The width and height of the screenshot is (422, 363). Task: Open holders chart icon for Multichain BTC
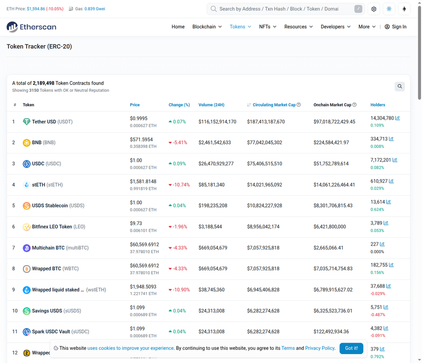point(382,244)
